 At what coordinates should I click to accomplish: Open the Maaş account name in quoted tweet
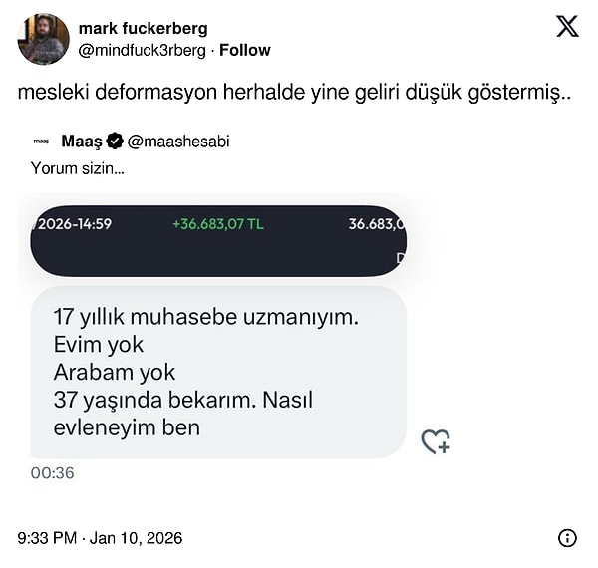[82, 142]
